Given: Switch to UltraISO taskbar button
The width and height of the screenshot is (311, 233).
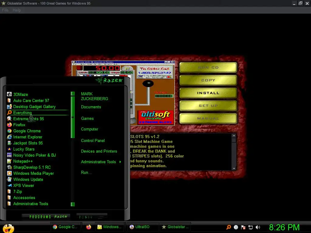Looking at the screenshot, I should coord(142,227).
